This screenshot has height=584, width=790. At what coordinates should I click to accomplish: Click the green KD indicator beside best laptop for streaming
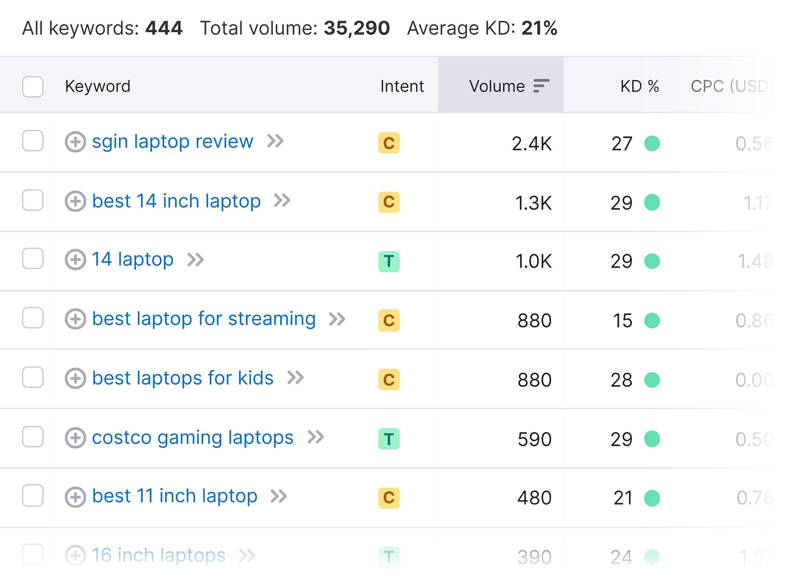click(652, 320)
